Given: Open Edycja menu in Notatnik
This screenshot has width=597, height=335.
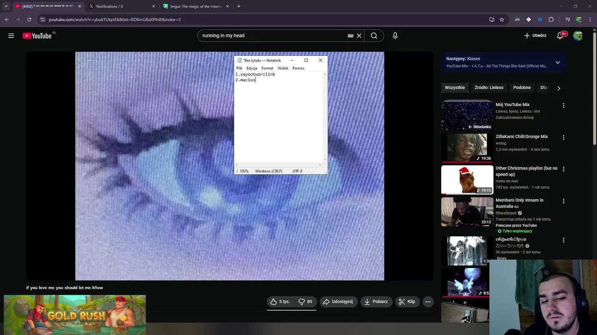Looking at the screenshot, I should coord(252,68).
